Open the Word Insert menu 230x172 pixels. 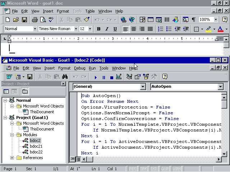coord(48,11)
